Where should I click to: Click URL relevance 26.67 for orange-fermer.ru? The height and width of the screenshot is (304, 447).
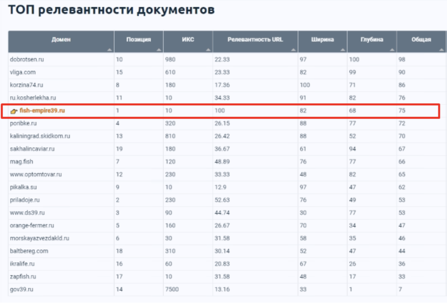pyautogui.click(x=222, y=225)
